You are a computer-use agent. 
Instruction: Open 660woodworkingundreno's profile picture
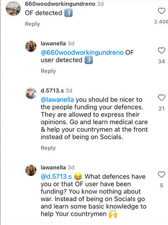tap(13, 8)
